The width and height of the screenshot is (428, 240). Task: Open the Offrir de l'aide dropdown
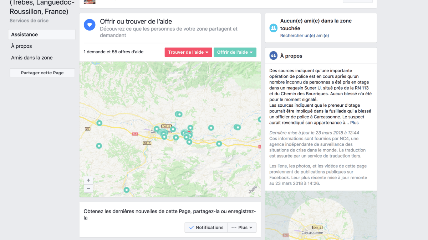tap(235, 52)
